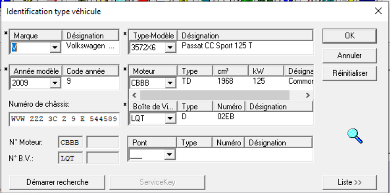Viewport: 390px width, 193px height.
Task: Click the Marque column header
Action: pyautogui.click(x=36, y=36)
